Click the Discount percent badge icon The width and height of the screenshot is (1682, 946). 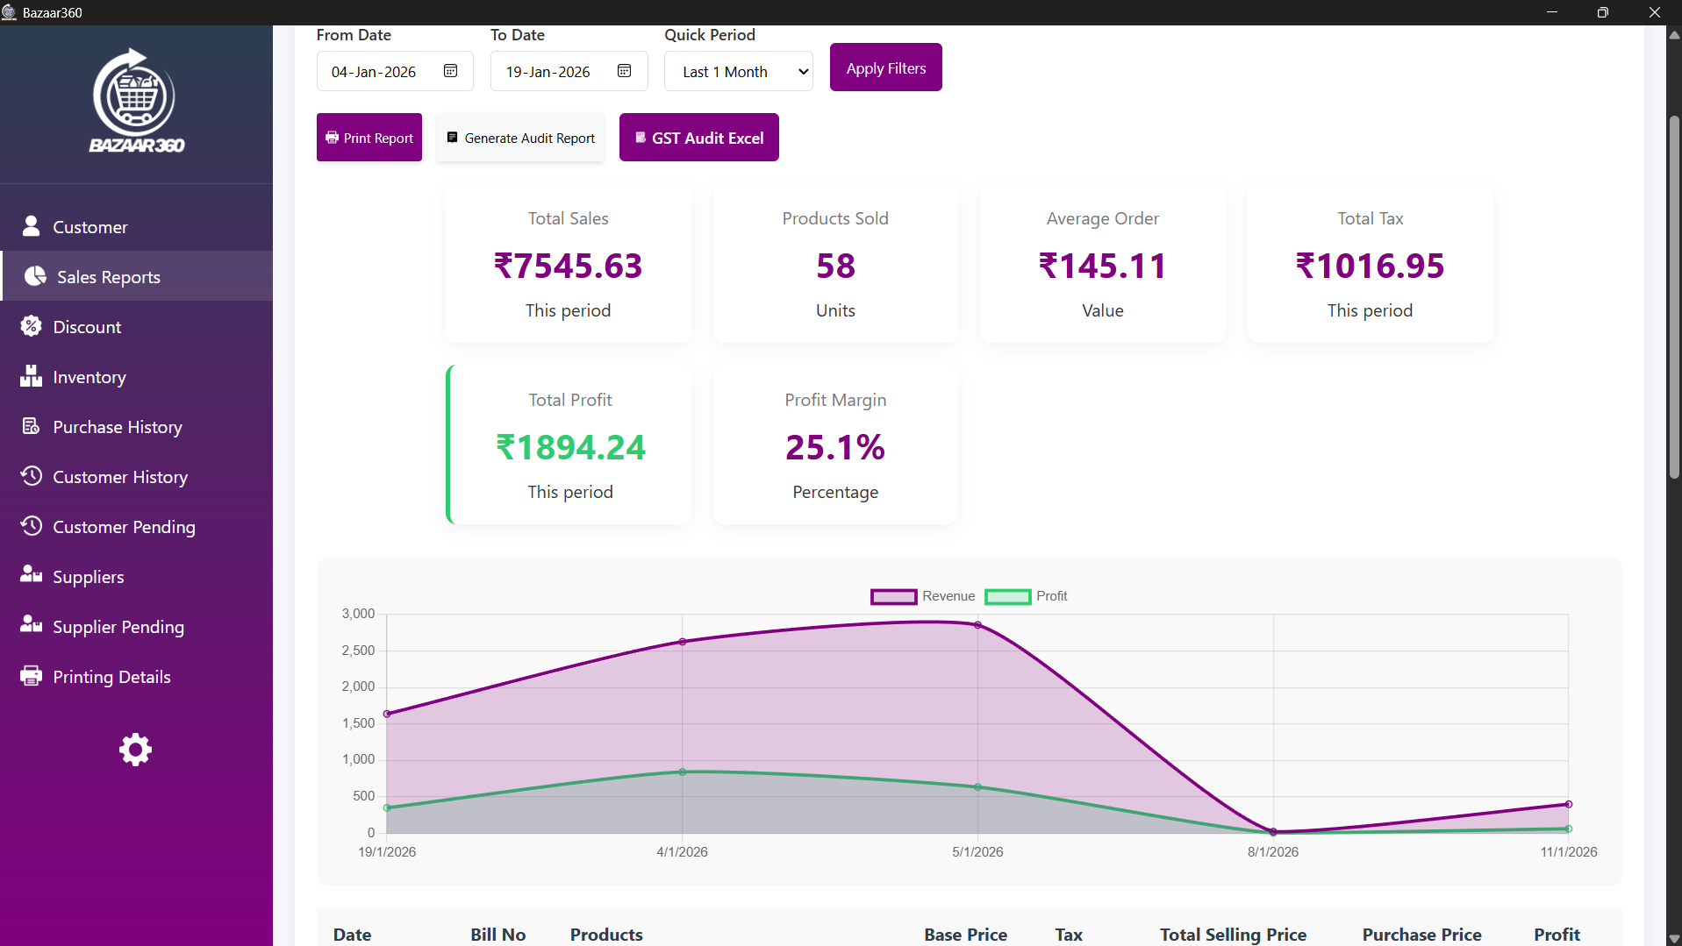tap(31, 326)
